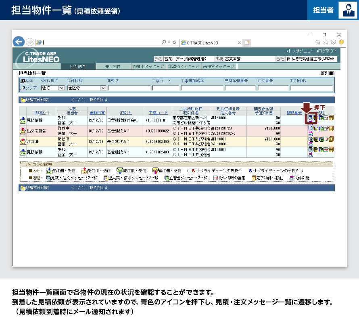Open 見積・注文メッセージ一覧 icon for first 見積依頼 row
Screen dimensions: 359x327
[311, 118]
